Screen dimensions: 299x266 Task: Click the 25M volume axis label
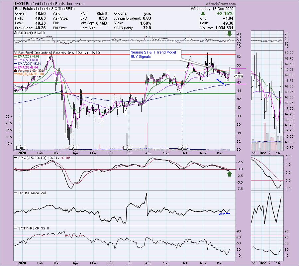[9, 117]
